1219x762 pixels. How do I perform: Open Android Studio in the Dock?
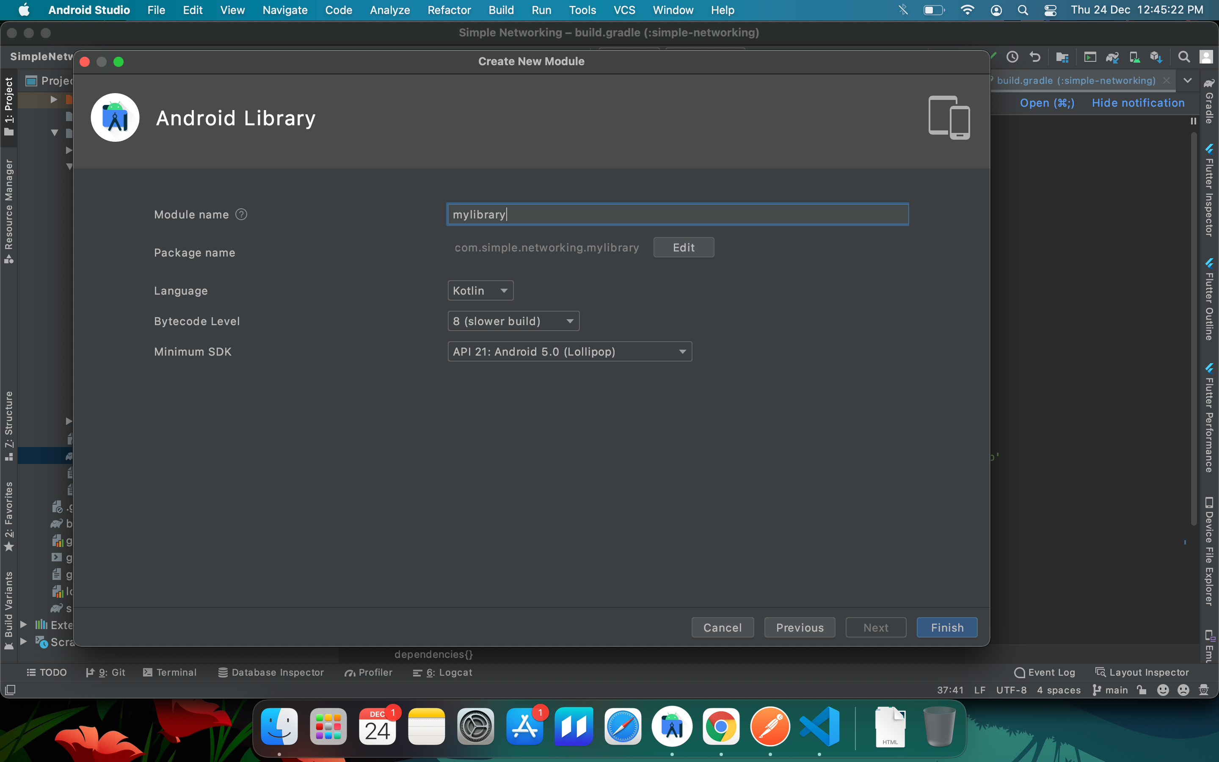coord(671,727)
